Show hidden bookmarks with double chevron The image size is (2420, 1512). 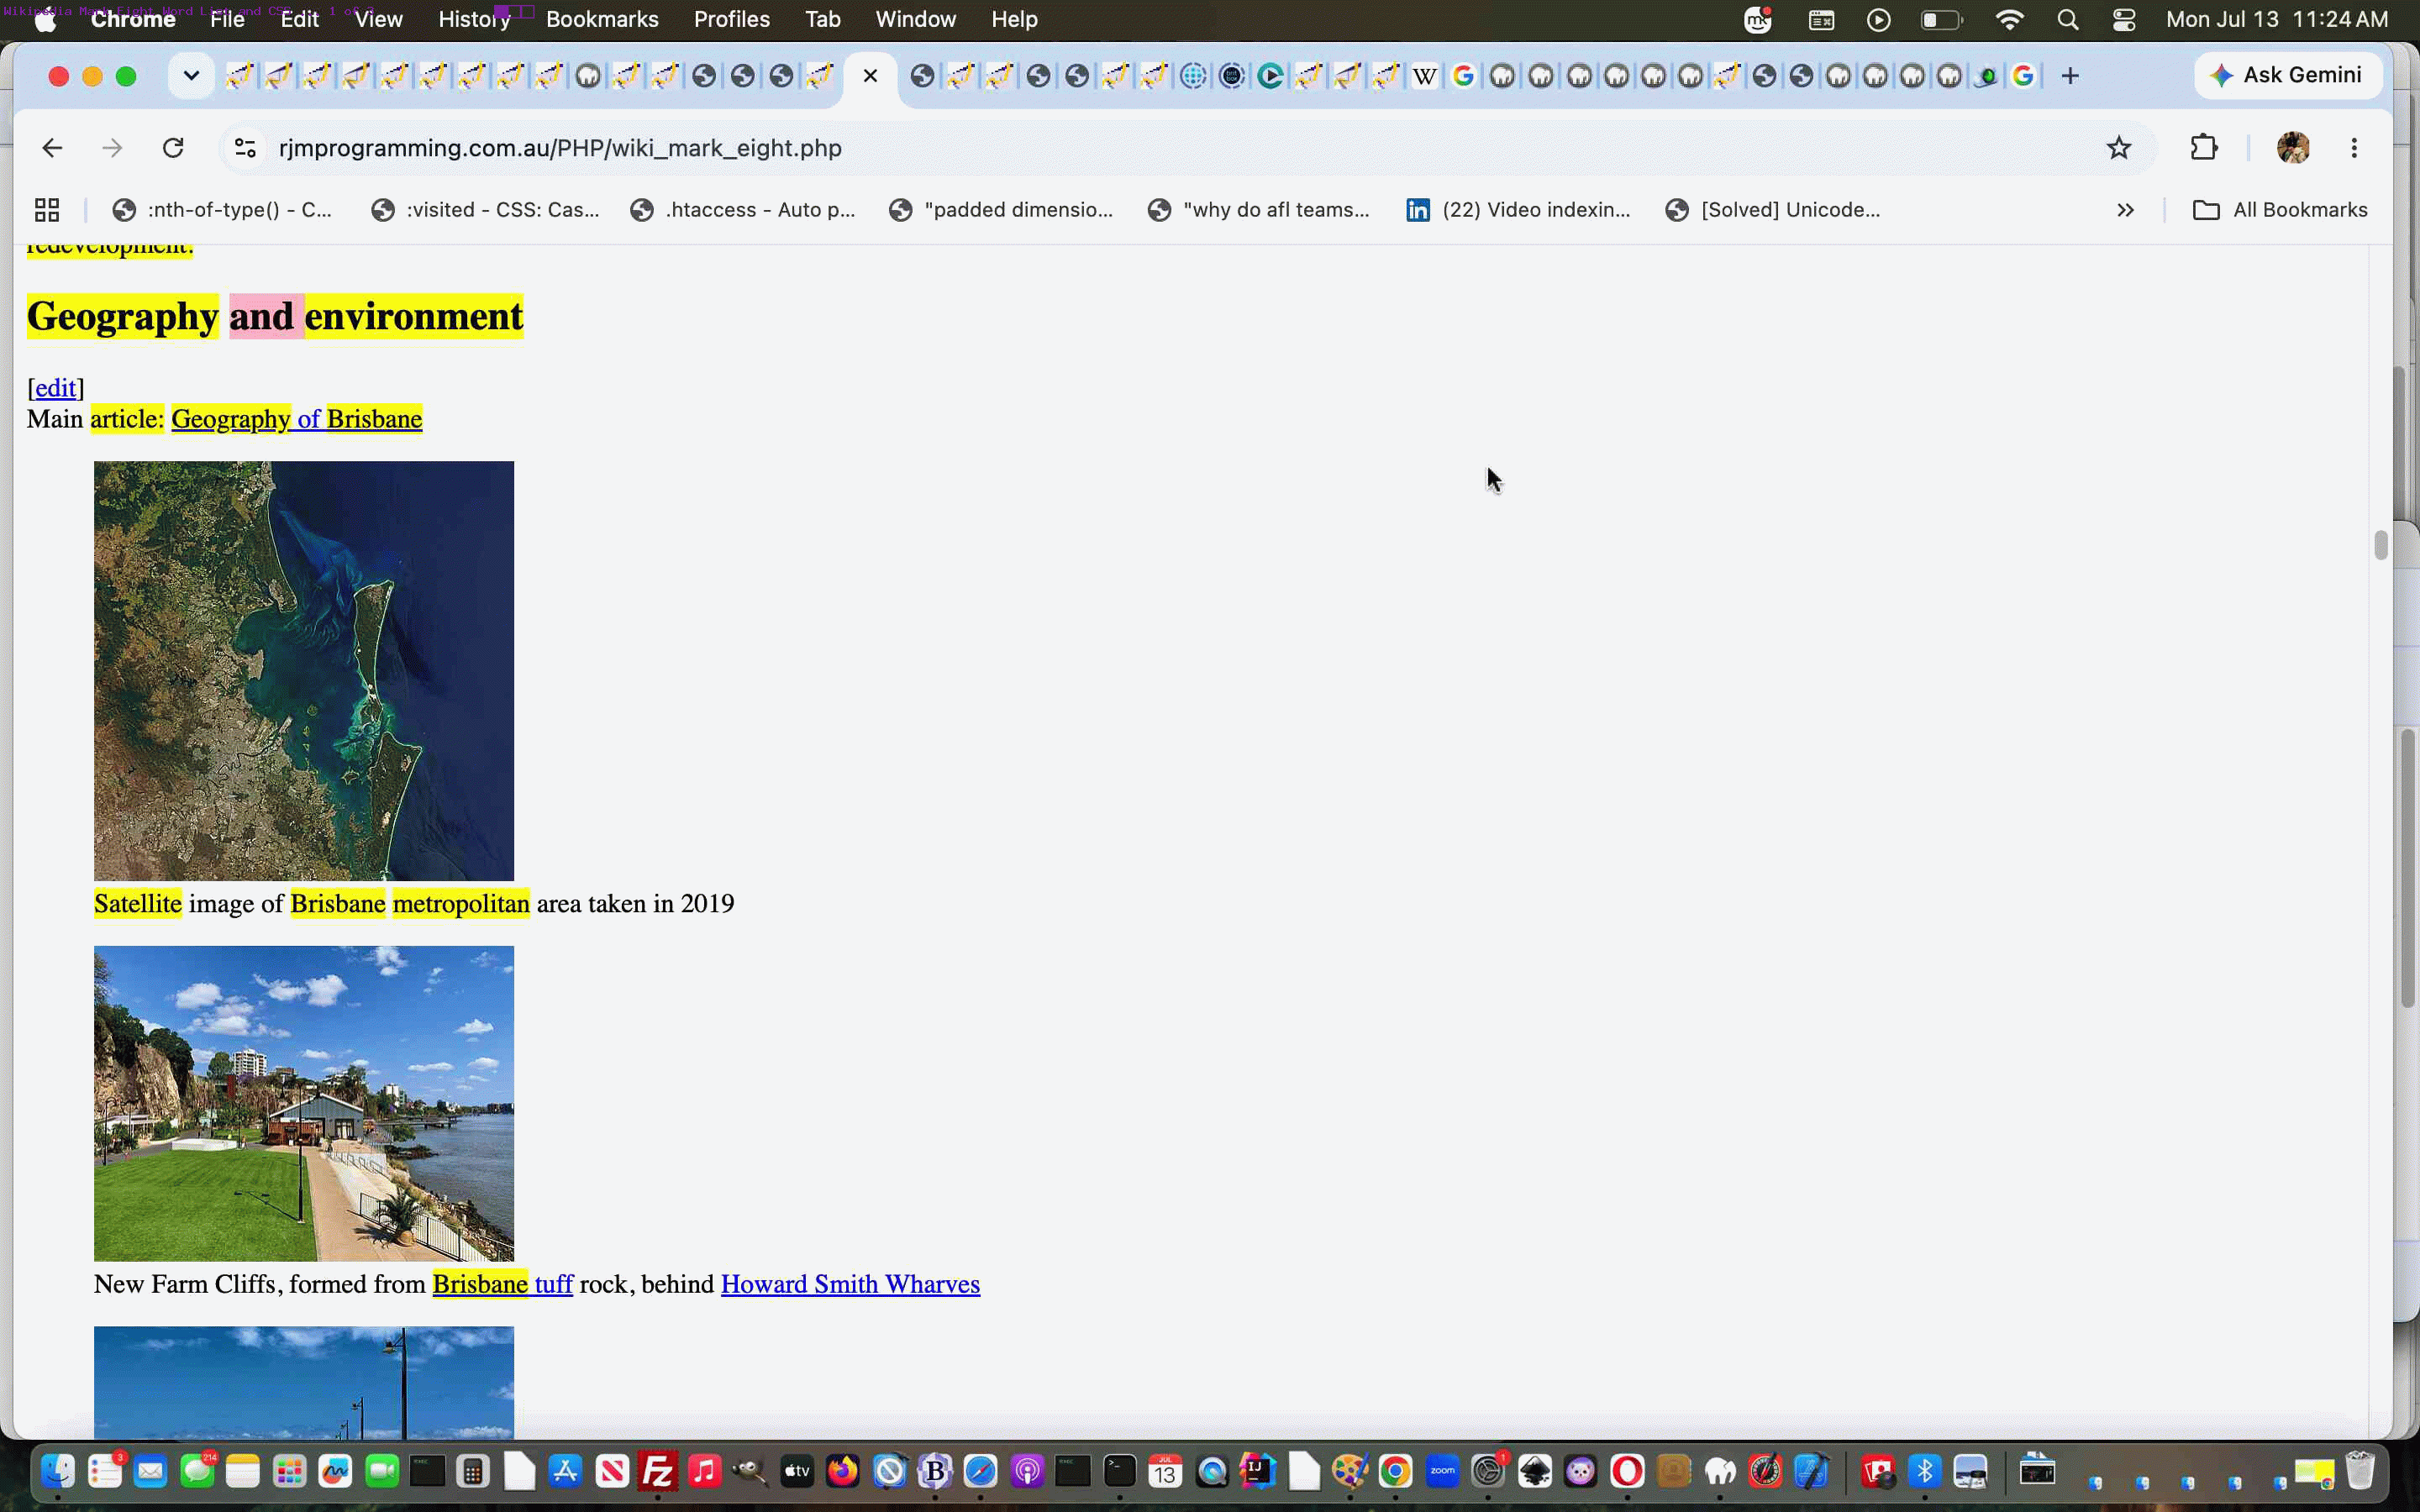pyautogui.click(x=2125, y=210)
